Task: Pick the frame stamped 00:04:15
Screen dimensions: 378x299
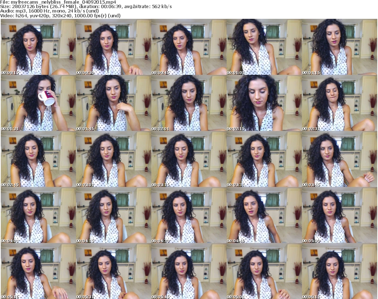Action: (113, 215)
